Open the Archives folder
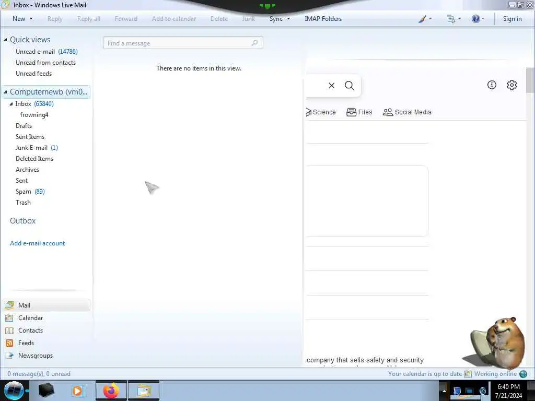 pyautogui.click(x=27, y=170)
